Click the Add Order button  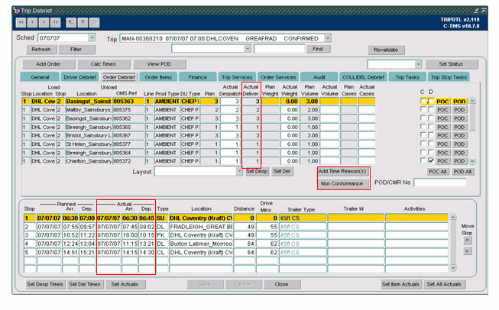48,64
